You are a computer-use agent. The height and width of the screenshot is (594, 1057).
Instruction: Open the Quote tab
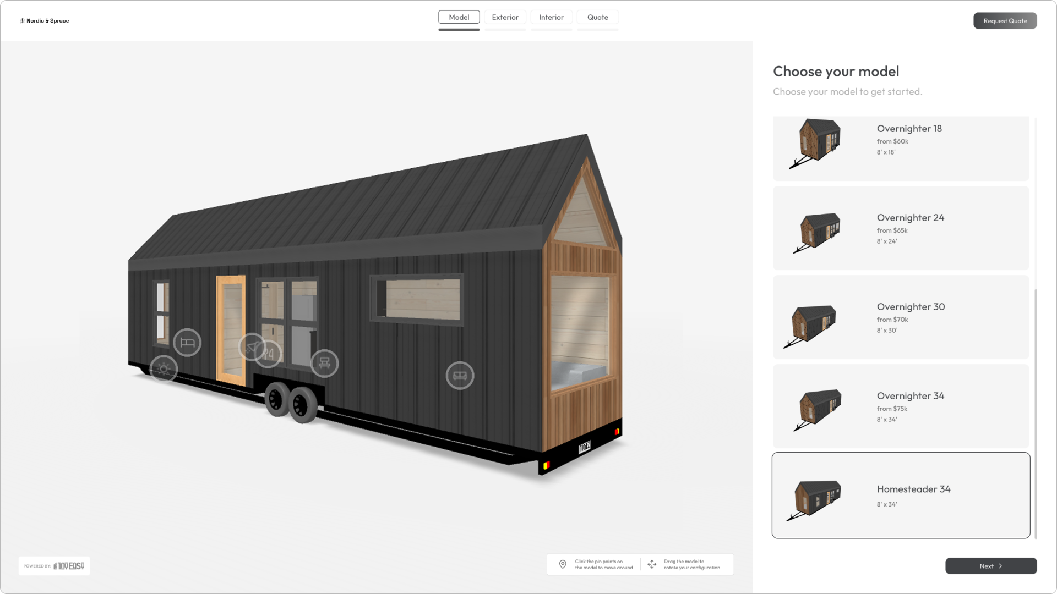[597, 17]
